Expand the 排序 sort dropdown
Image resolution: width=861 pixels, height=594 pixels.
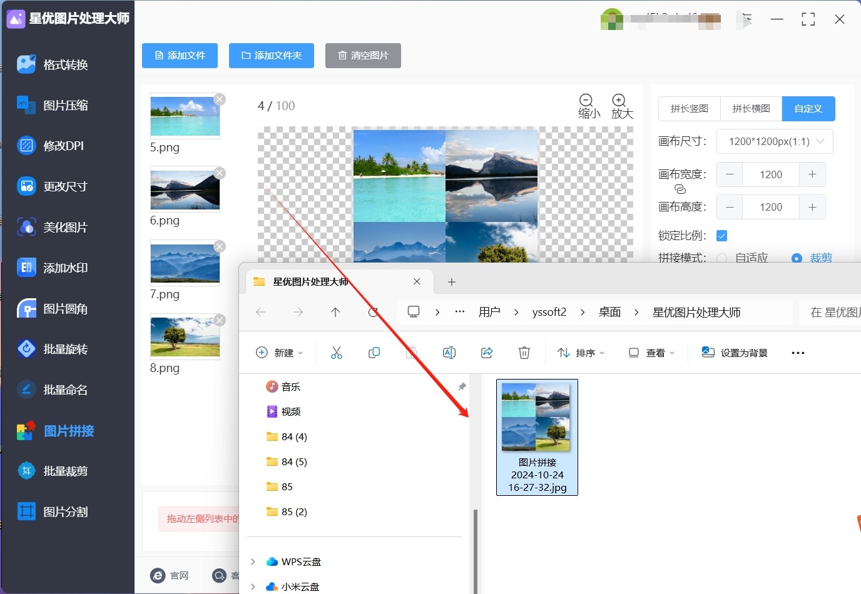[581, 353]
